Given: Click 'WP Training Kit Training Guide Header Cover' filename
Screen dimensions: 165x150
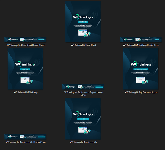Looking at the screenshot, I should pyautogui.click(x=26, y=142).
